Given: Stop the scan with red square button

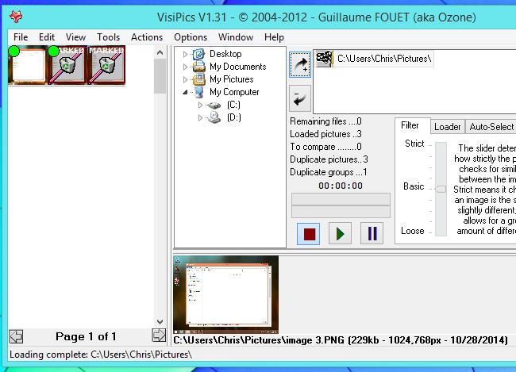Looking at the screenshot, I should click(x=308, y=234).
